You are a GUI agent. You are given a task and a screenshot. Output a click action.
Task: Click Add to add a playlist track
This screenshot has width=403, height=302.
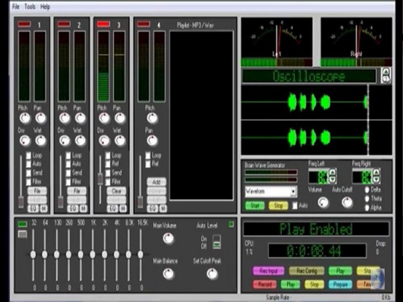pos(157,182)
